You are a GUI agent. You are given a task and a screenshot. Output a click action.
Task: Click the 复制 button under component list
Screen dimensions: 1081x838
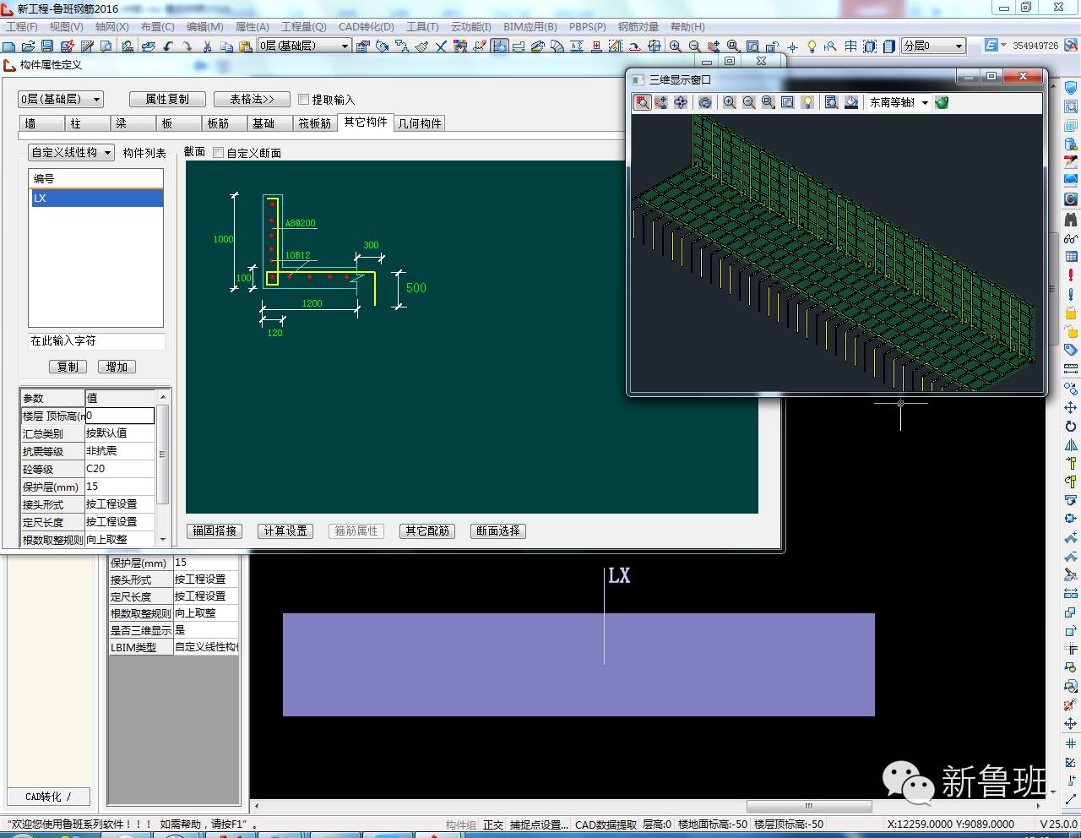point(68,367)
